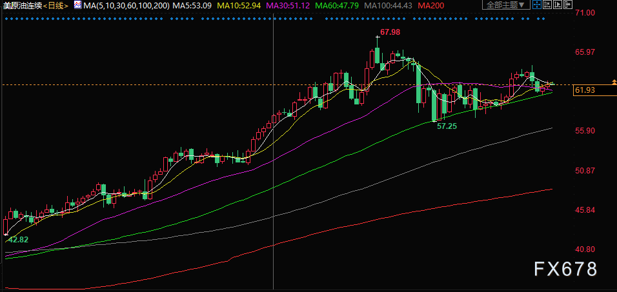This screenshot has width=617, height=292.
Task: Click the shift chart right icon
Action: pos(568,5)
